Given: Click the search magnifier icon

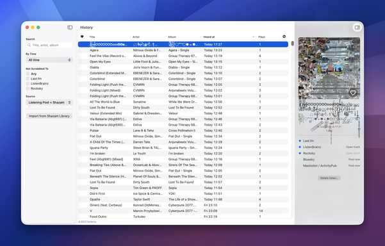Looking at the screenshot, I should 29,45.
